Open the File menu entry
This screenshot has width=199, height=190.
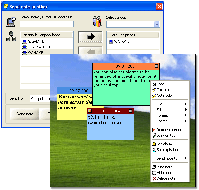point(170,104)
